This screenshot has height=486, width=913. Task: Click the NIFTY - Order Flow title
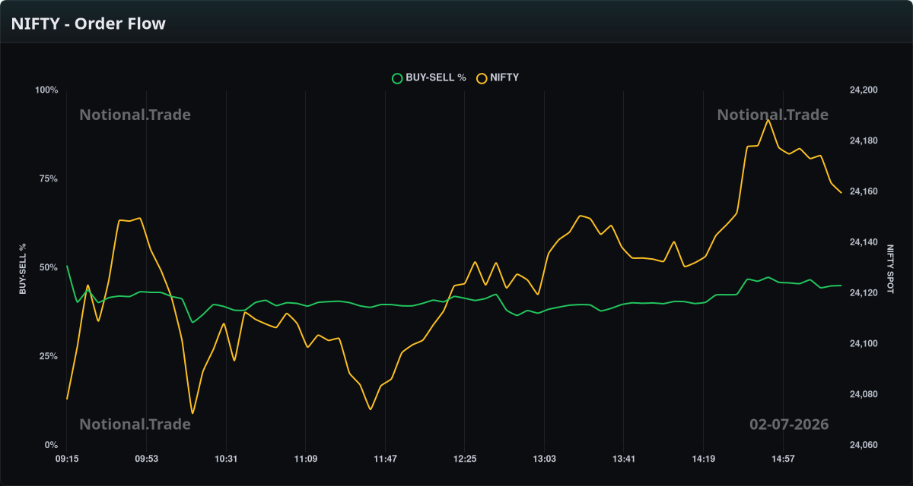tap(88, 24)
